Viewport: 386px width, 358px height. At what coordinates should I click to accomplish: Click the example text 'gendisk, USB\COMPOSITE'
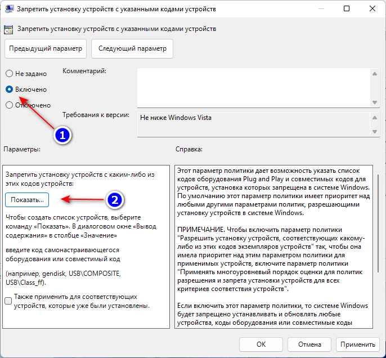(82, 274)
